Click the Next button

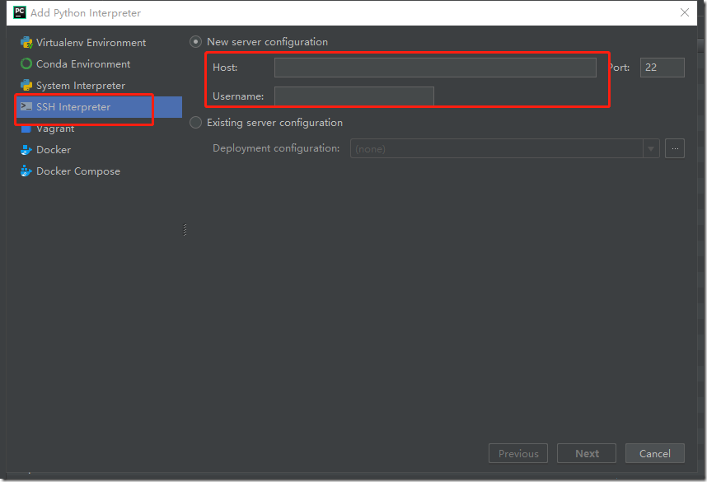click(586, 453)
